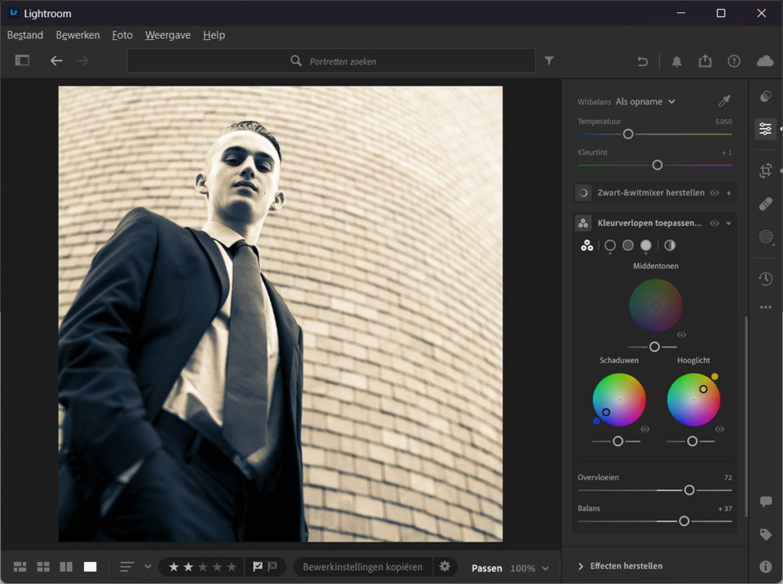Open the Foto menu
Viewport: 783px width, 584px height.
pyautogui.click(x=122, y=35)
